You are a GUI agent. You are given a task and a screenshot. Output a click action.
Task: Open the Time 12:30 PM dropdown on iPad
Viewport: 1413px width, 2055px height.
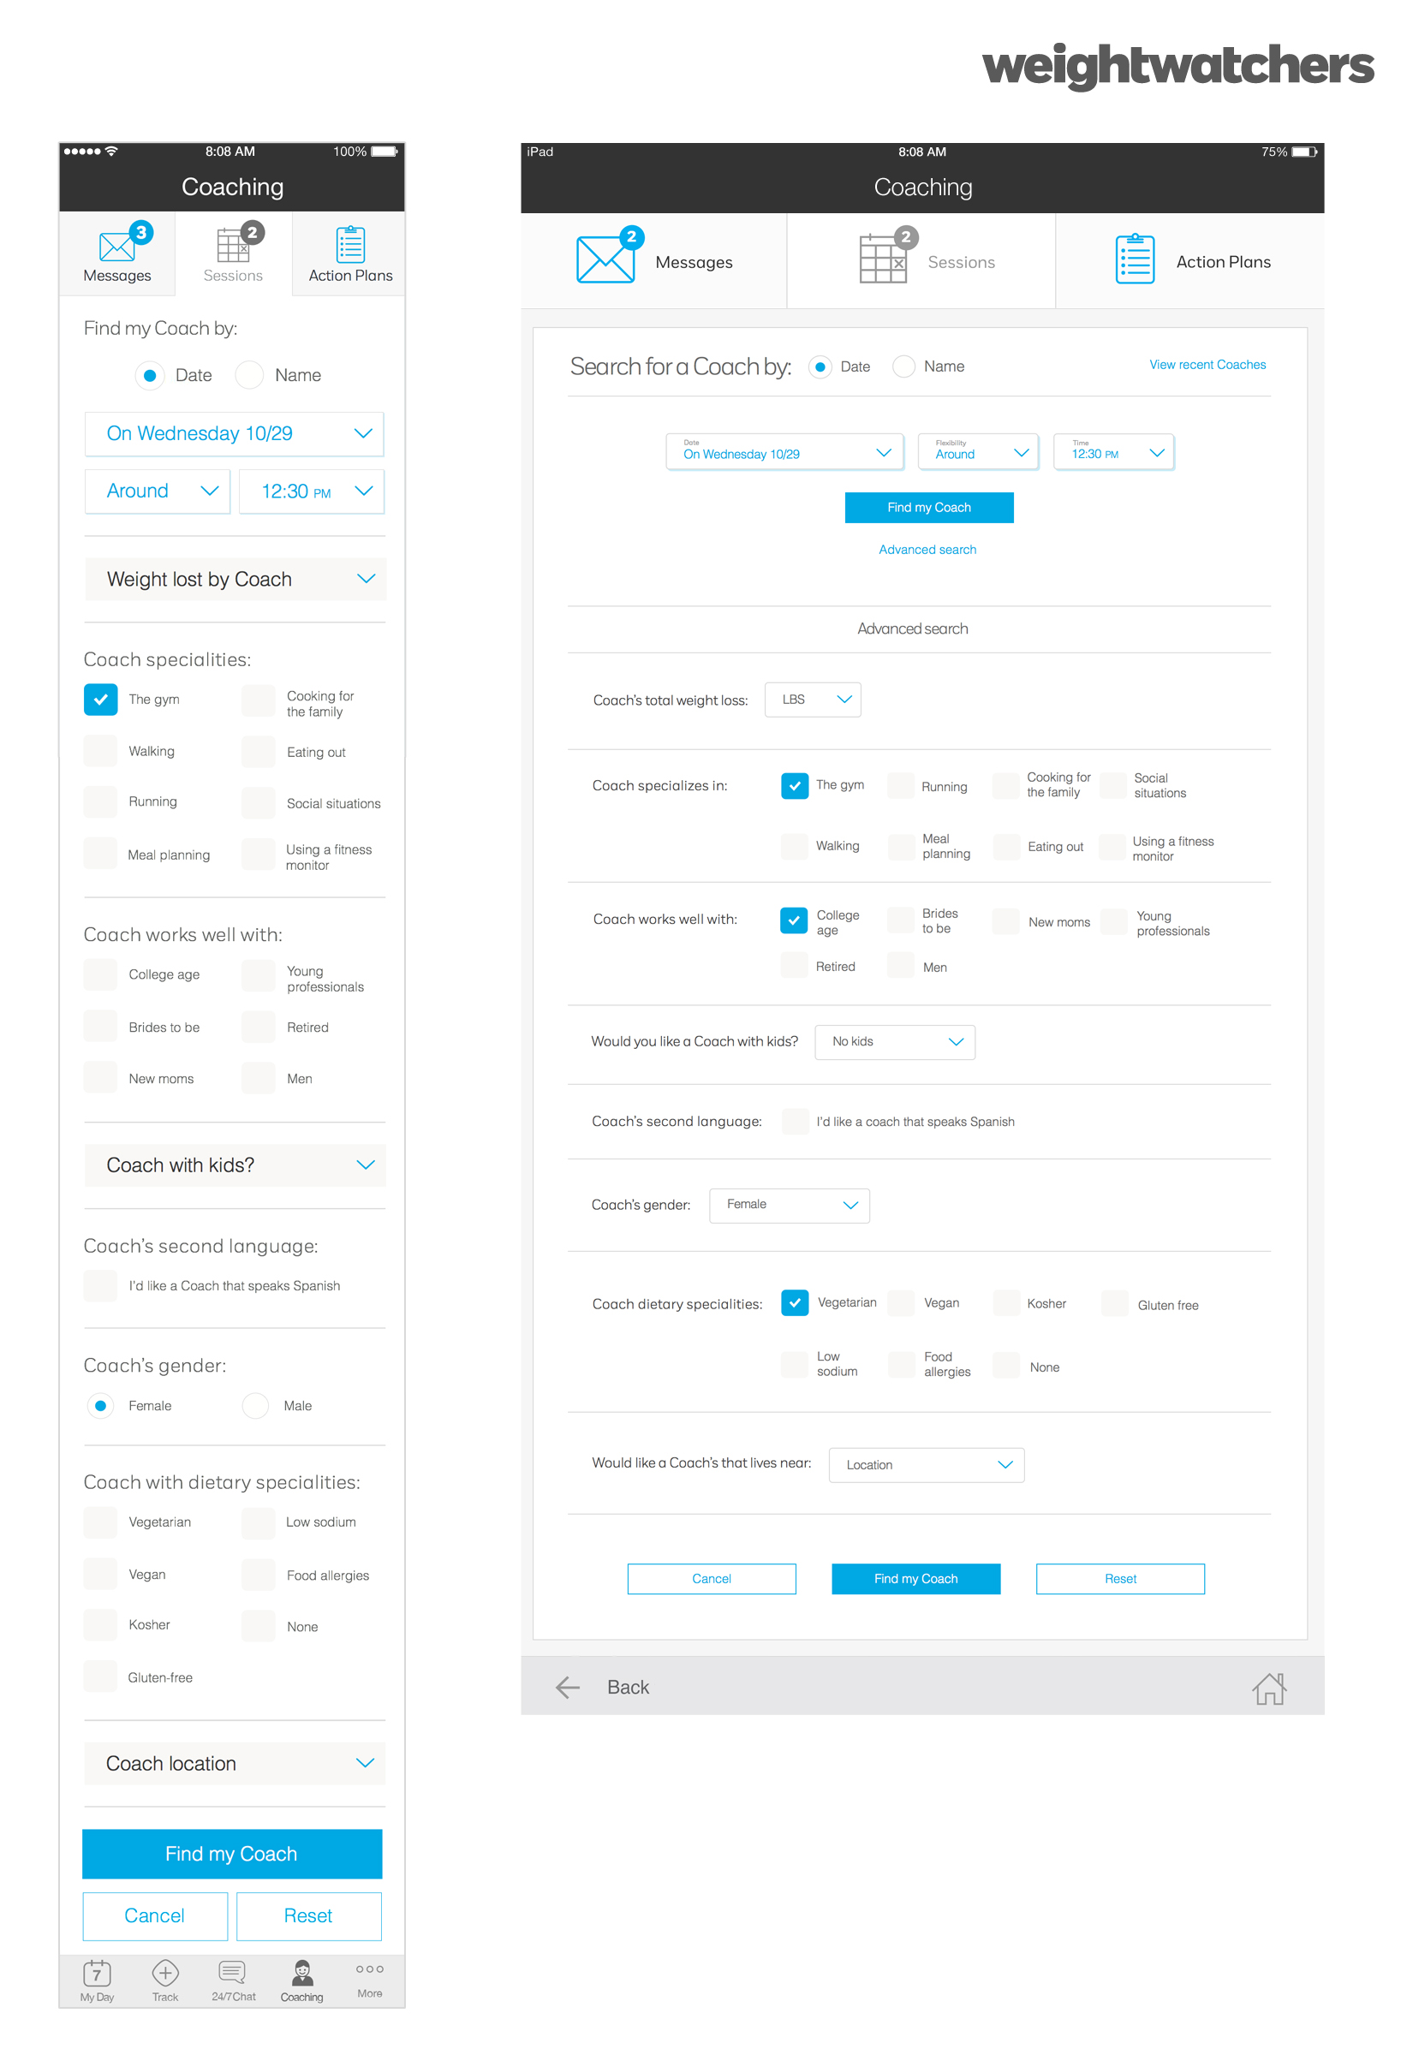click(1114, 451)
